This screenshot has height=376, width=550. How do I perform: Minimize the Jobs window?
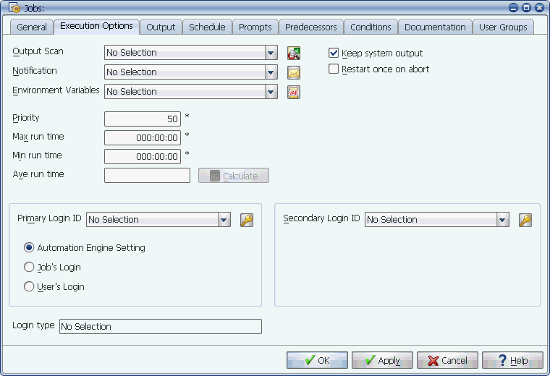[x=513, y=7]
